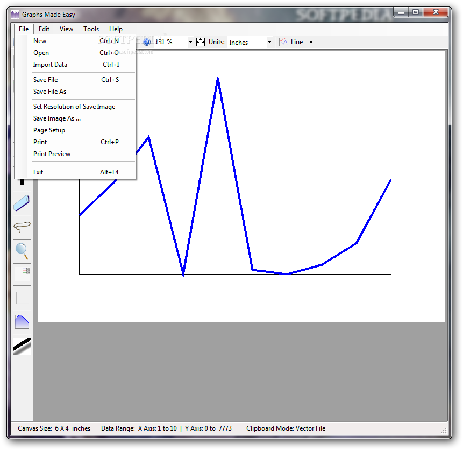The image size is (463, 450).
Task: Open the zoom percentage dropdown arrow
Action: coord(190,43)
